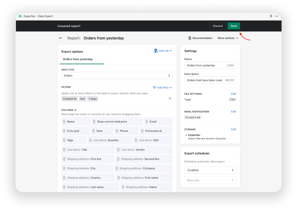Image resolution: width=297 pixels, height=210 pixels.
Task: Remove the Created At filter with X
Action: coord(170,98)
